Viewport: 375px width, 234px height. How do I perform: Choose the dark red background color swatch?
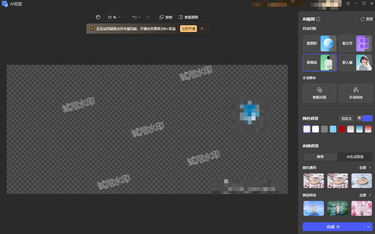342,129
